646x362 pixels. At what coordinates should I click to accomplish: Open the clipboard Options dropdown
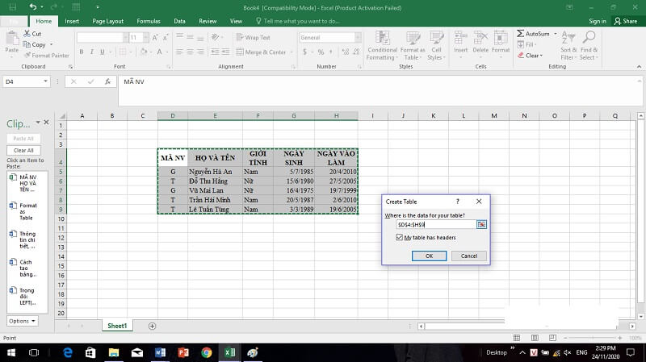pyautogui.click(x=22, y=321)
